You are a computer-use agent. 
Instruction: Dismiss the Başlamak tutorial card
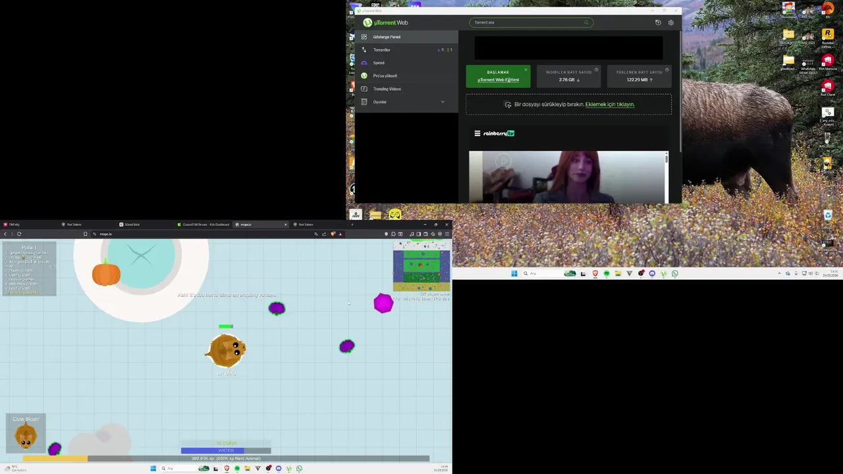526,69
